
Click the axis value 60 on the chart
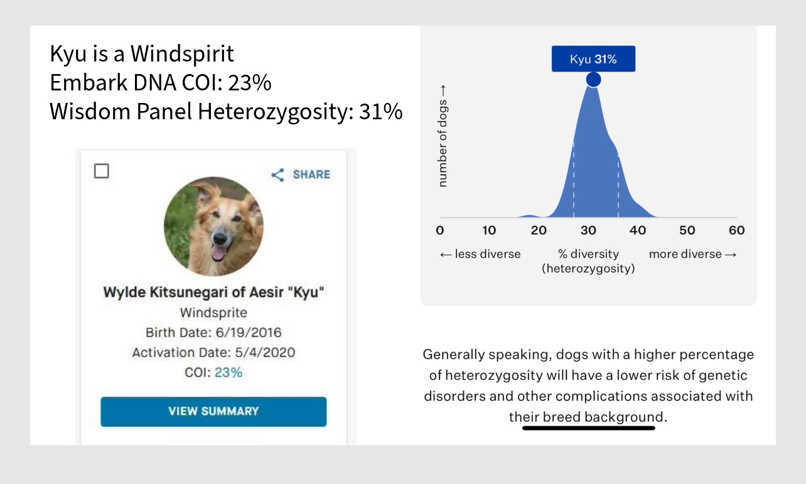(737, 230)
